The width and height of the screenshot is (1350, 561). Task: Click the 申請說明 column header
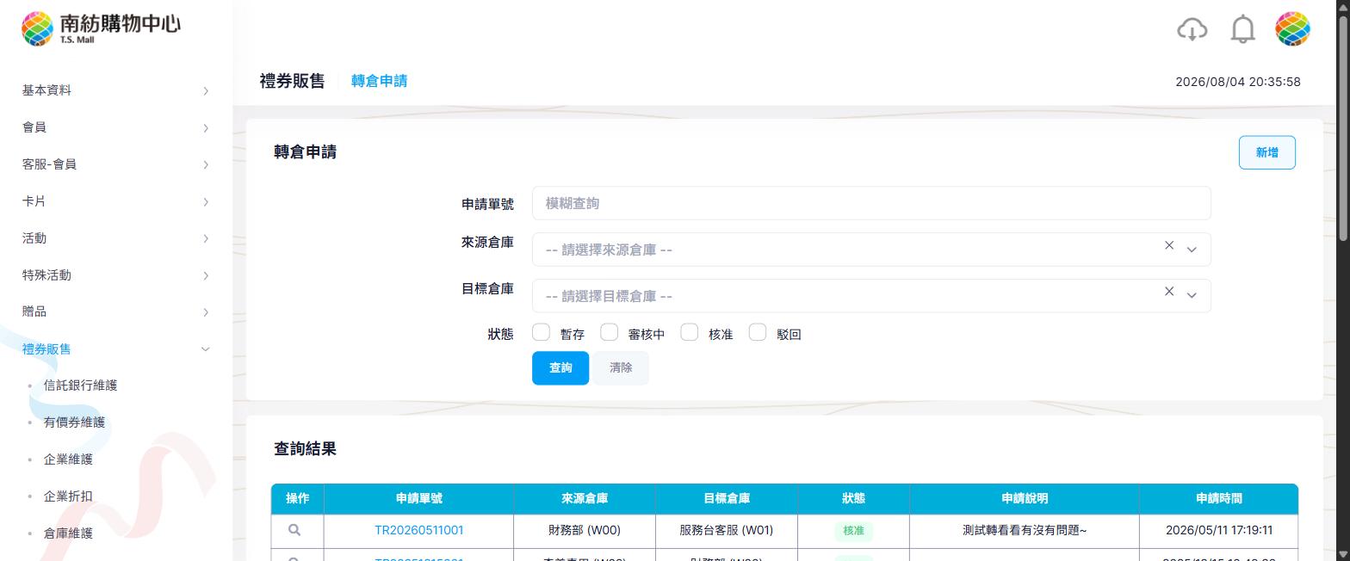(x=1025, y=498)
